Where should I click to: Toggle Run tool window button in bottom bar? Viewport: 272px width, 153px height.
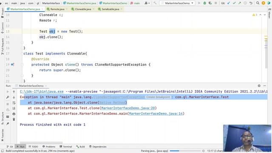pyautogui.click(x=20, y=147)
